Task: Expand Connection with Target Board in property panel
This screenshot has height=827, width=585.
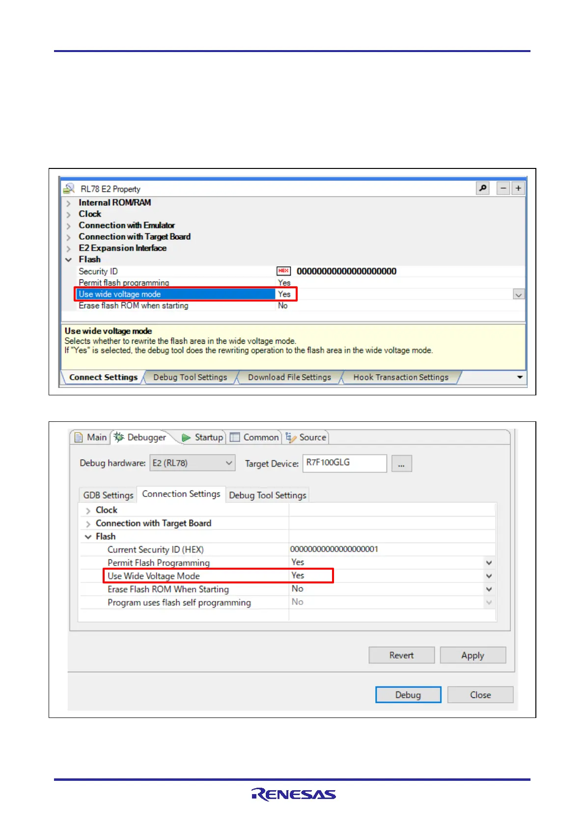Action: 68,237
